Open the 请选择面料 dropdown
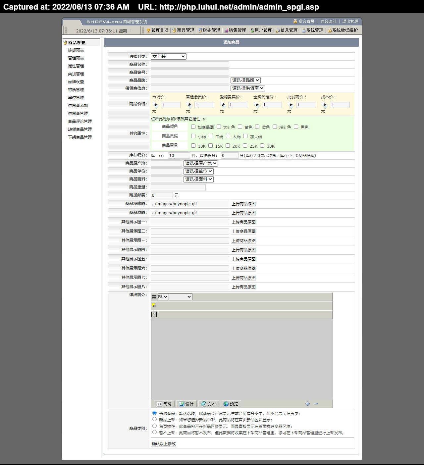 (x=199, y=180)
